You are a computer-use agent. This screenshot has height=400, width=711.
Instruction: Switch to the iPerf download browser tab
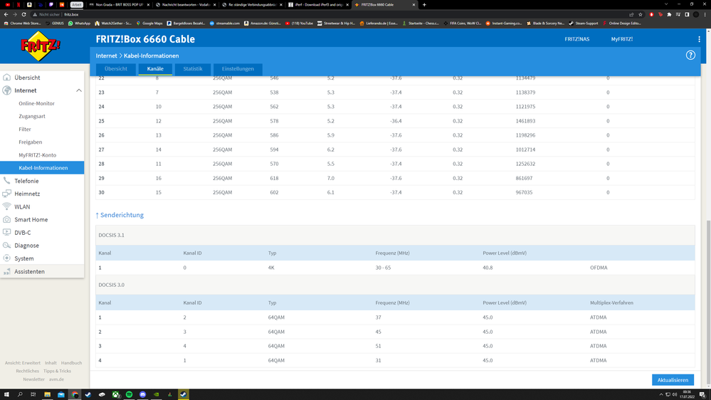(319, 4)
